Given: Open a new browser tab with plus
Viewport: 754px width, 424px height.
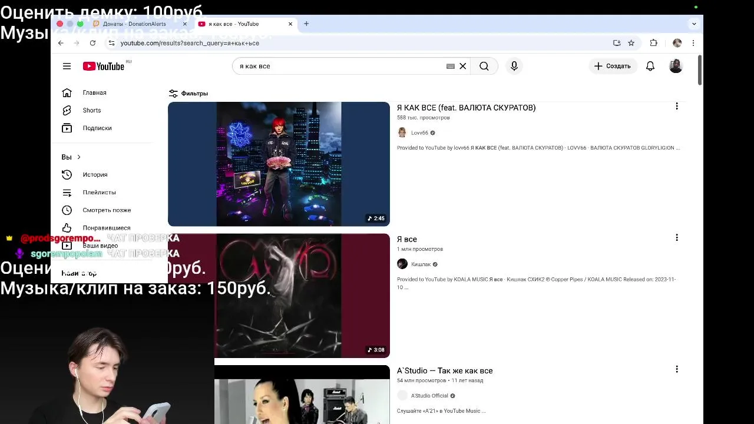Looking at the screenshot, I should [x=306, y=24].
